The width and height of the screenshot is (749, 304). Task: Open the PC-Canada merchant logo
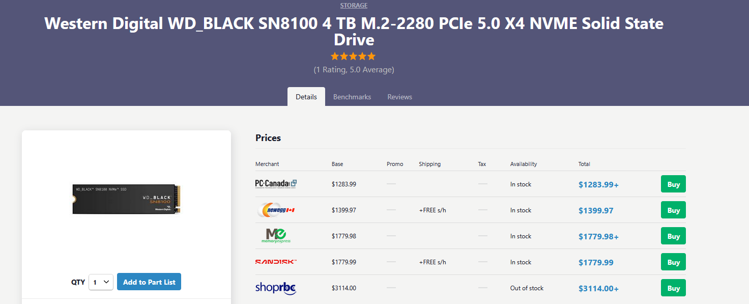276,184
